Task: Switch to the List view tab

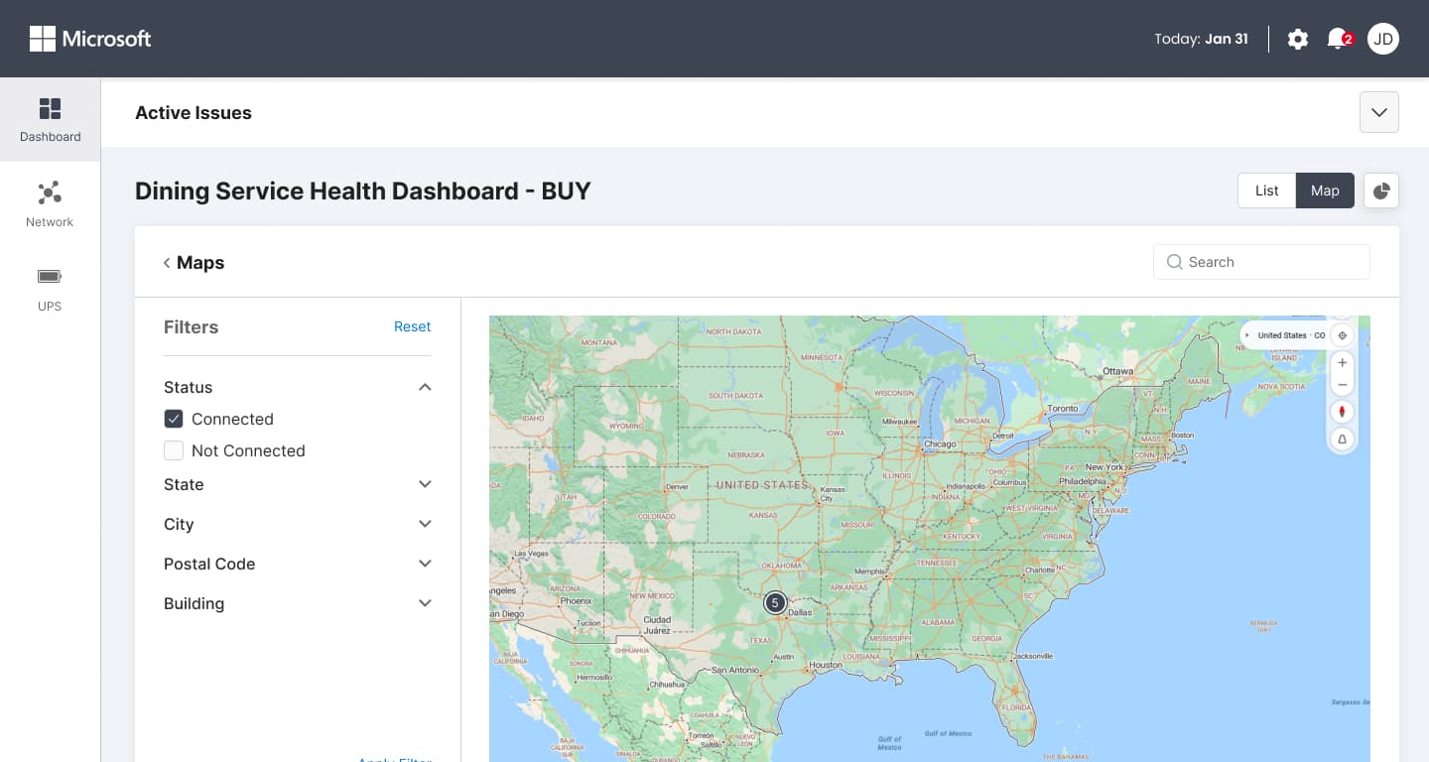Action: (1266, 190)
